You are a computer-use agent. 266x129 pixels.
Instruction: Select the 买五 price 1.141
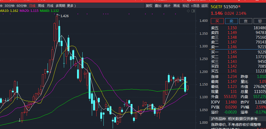(232, 71)
